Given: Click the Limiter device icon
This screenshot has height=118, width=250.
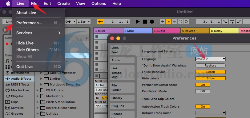Looking at the screenshot, I should (46, 78).
